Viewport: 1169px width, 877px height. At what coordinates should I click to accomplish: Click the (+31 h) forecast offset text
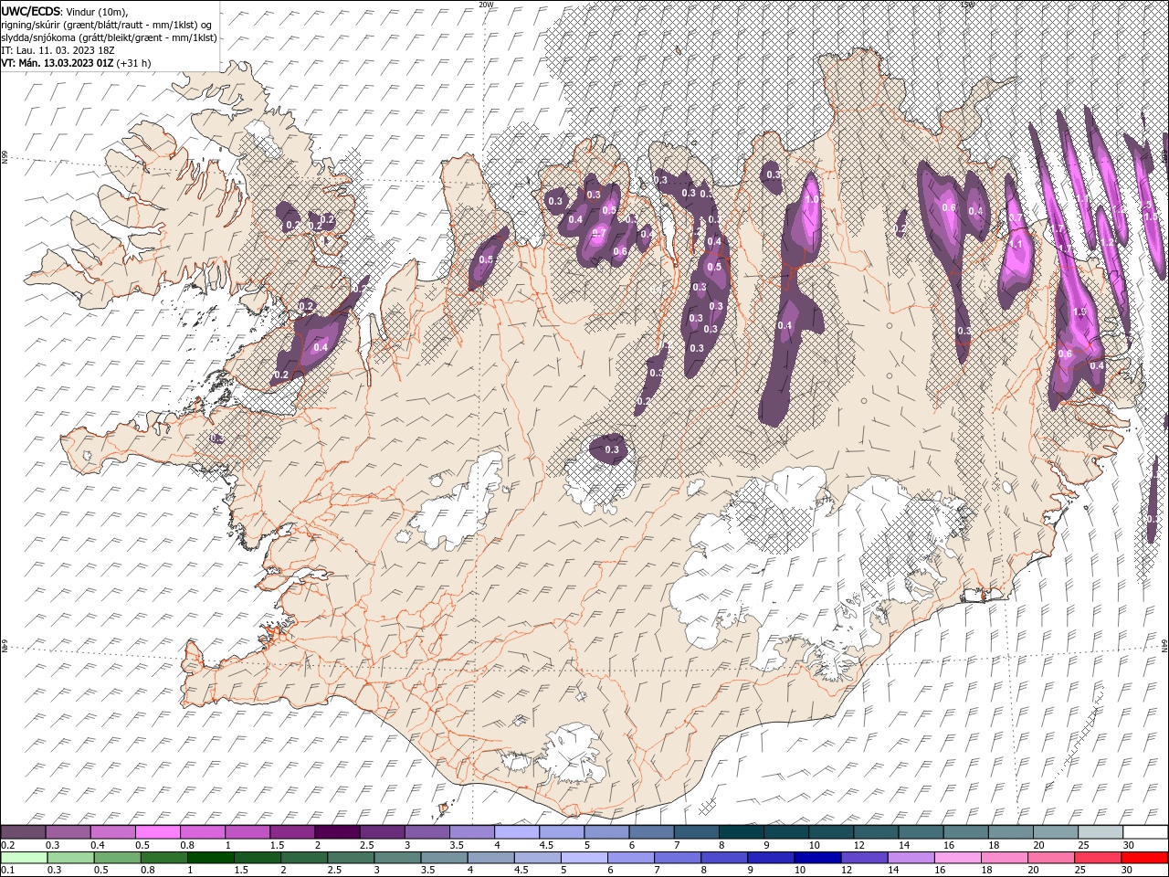[x=134, y=63]
